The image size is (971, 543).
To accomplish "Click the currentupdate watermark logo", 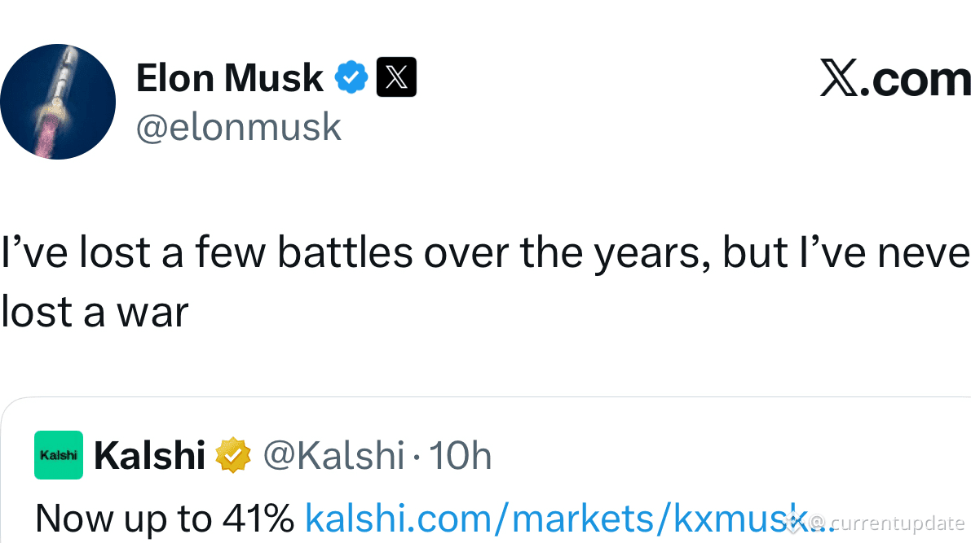I will tap(795, 522).
